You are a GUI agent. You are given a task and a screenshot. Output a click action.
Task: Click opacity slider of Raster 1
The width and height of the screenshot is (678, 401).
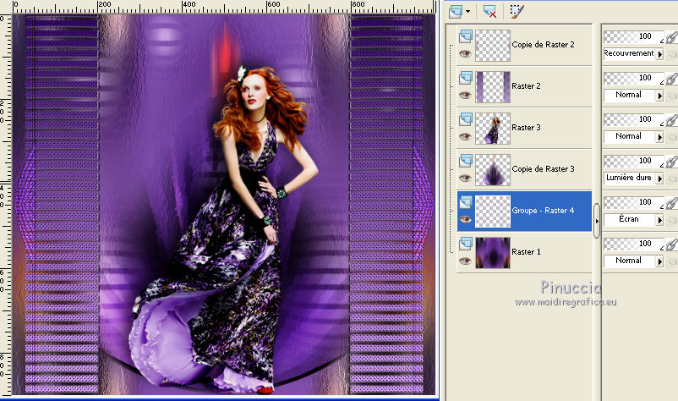click(633, 244)
